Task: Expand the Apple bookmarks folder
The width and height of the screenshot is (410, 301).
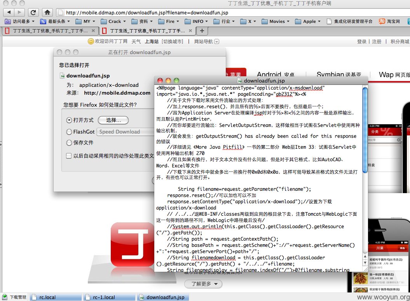Action: click(x=308, y=21)
